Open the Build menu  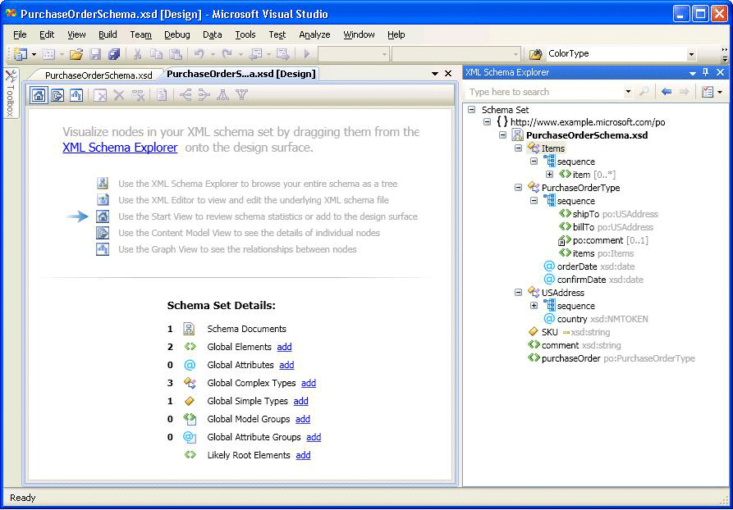[108, 34]
